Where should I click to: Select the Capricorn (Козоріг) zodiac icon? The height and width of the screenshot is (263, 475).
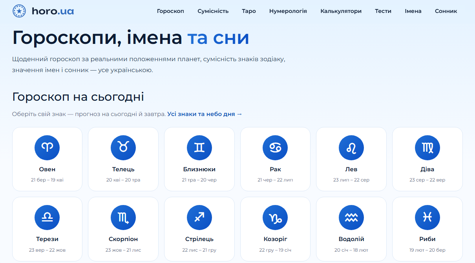coord(275,218)
